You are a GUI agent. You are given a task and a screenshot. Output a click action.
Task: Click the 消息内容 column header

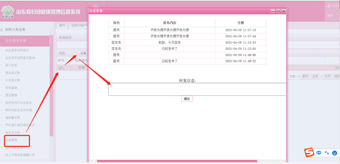(x=170, y=23)
